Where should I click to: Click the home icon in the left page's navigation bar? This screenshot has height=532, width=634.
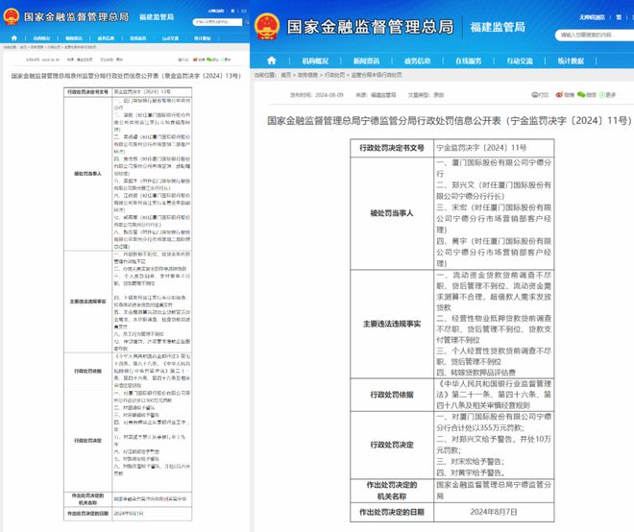coord(14,38)
